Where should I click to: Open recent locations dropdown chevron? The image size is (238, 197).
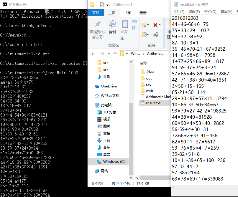point(109,54)
